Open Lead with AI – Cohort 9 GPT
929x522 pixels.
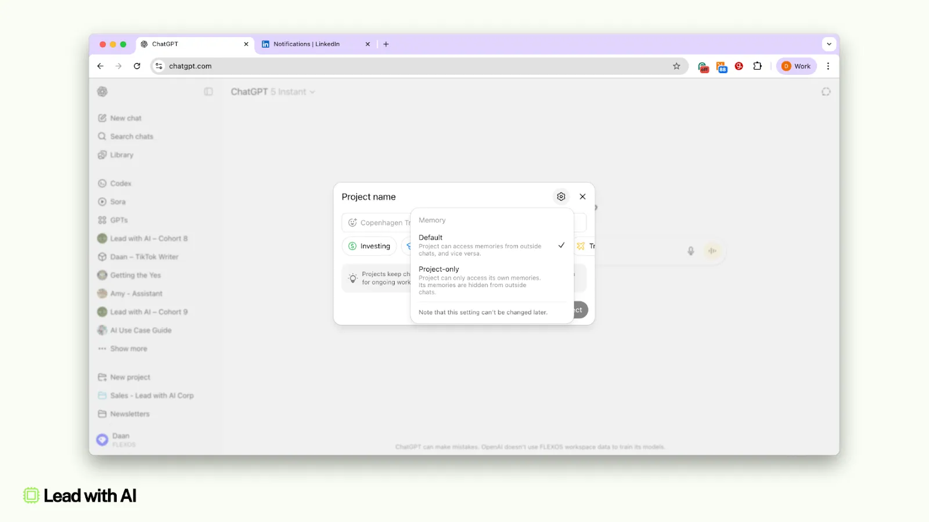pyautogui.click(x=143, y=312)
